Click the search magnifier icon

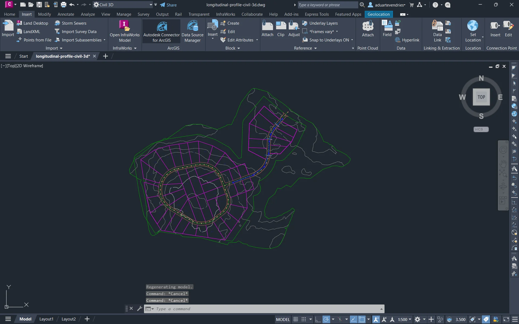tap(362, 5)
